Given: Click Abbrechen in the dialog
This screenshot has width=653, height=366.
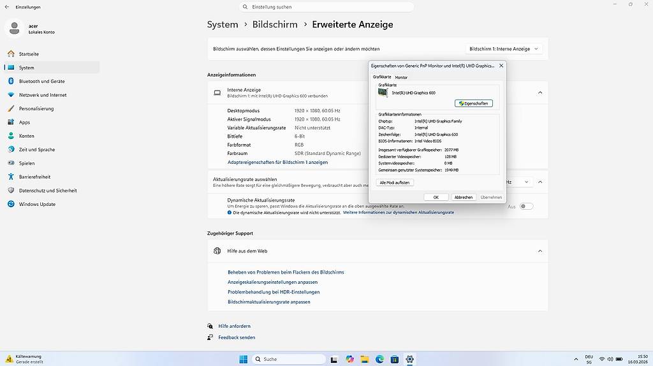Looking at the screenshot, I should click(464, 198).
